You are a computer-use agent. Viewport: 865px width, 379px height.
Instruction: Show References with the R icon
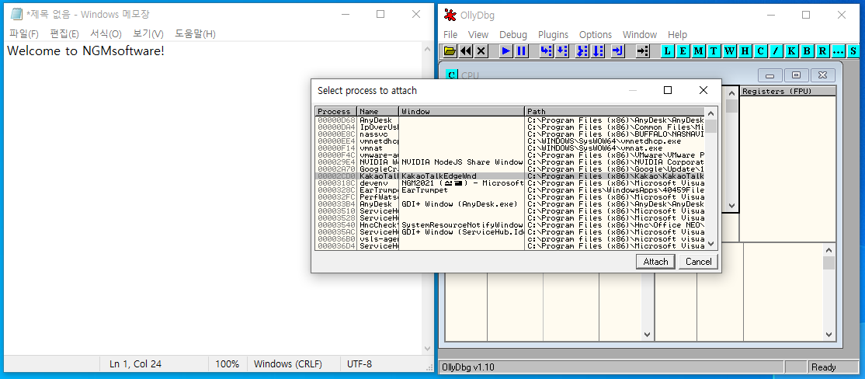click(x=822, y=51)
